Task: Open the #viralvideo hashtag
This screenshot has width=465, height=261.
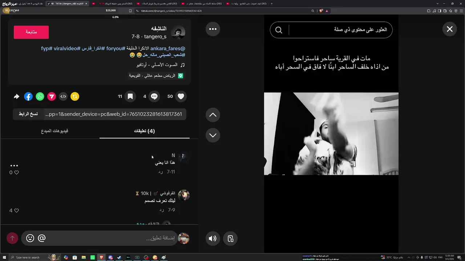Action: pyautogui.click(x=68, y=48)
